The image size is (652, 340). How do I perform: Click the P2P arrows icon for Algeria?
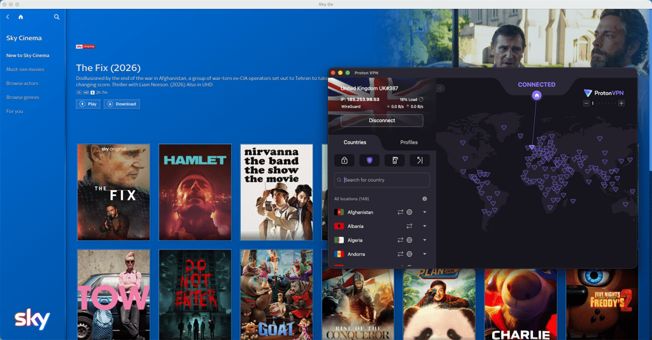[400, 240]
